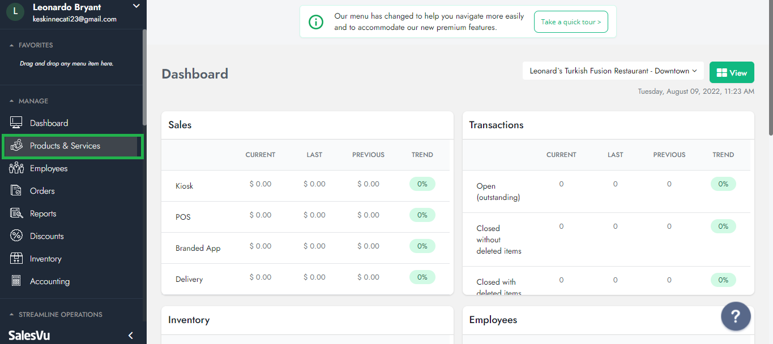The height and width of the screenshot is (344, 773).
Task: Collapse the Streamline Operations section
Action: click(x=11, y=315)
